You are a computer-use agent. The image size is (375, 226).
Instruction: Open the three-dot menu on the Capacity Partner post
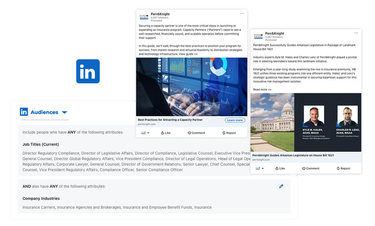[x=242, y=14]
